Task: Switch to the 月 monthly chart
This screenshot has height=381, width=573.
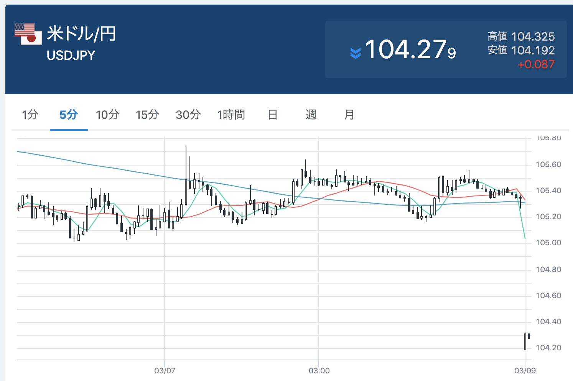Action: pyautogui.click(x=349, y=115)
